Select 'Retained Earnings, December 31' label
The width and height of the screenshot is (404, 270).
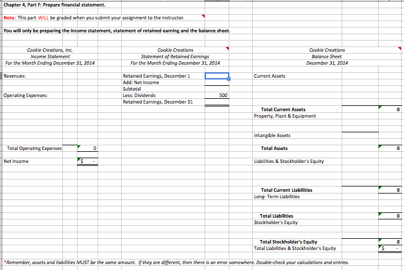point(158,102)
